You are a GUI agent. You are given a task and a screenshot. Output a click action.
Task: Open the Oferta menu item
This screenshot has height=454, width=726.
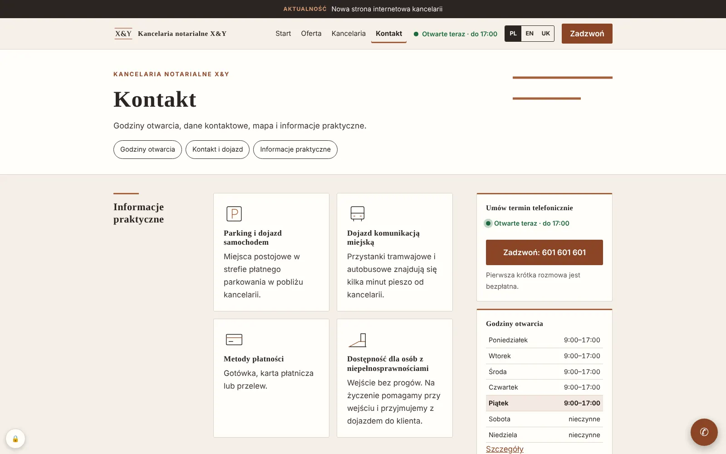point(311,34)
